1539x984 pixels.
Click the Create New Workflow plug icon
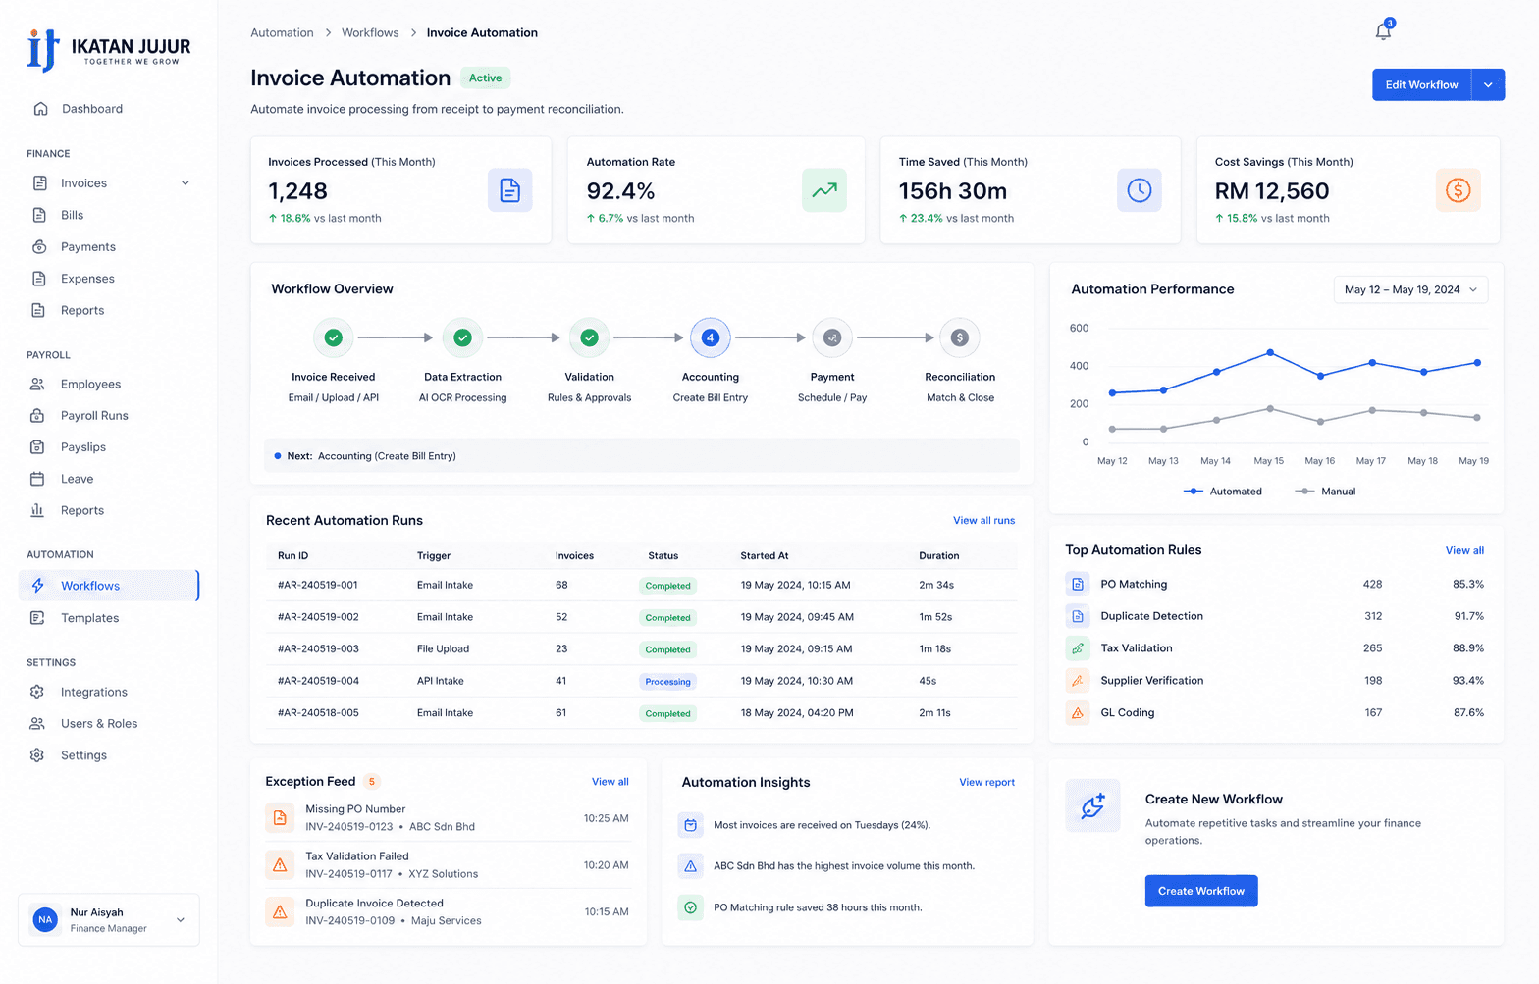tap(1092, 806)
